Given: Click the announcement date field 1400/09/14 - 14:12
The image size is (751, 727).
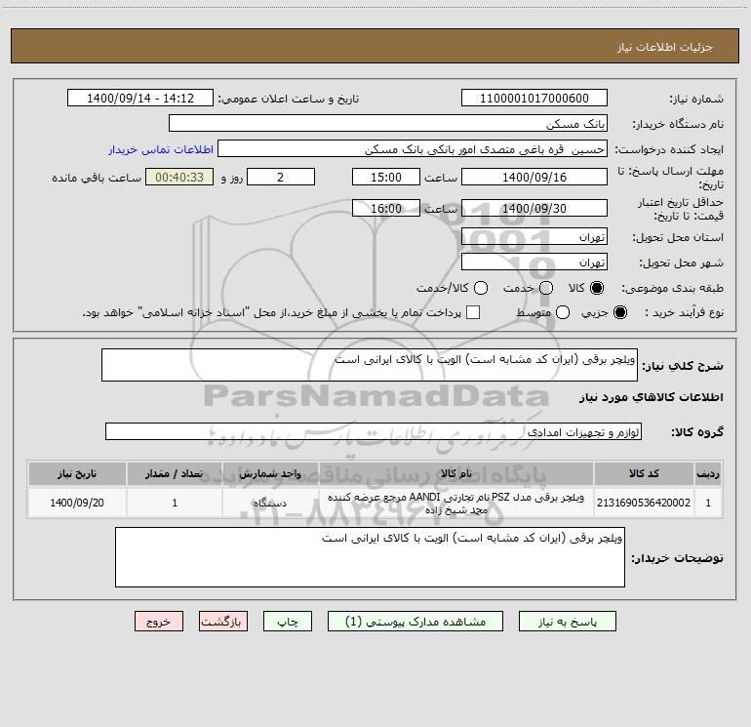Looking at the screenshot, I should coord(140,98).
